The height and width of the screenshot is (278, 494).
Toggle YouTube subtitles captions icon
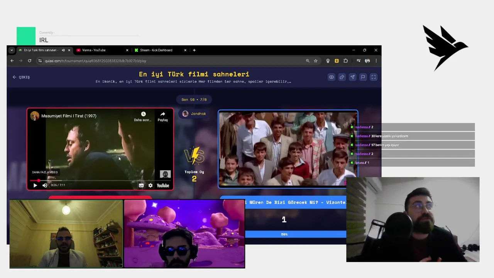pyautogui.click(x=141, y=185)
